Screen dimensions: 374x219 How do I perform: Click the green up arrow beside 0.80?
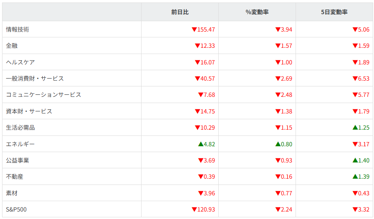point(278,144)
